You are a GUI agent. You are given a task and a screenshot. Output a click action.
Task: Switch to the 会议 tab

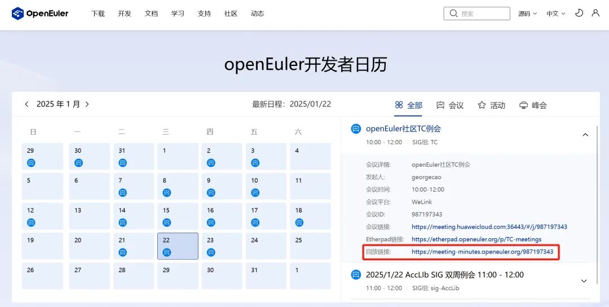pyautogui.click(x=450, y=105)
